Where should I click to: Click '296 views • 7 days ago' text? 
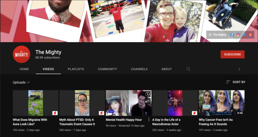[73, 130]
